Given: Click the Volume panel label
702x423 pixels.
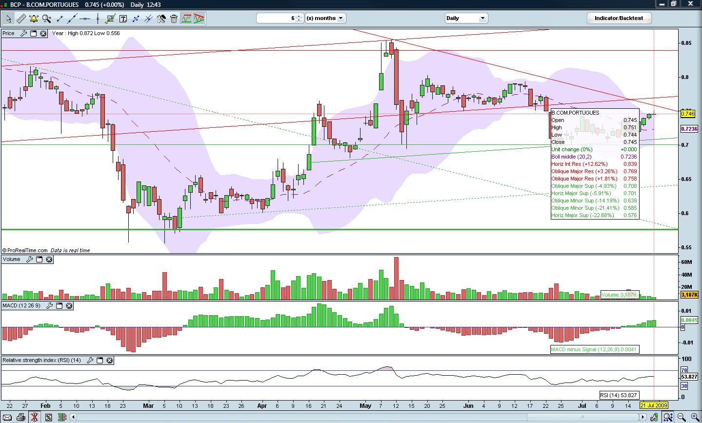Looking at the screenshot, I should tap(12, 259).
